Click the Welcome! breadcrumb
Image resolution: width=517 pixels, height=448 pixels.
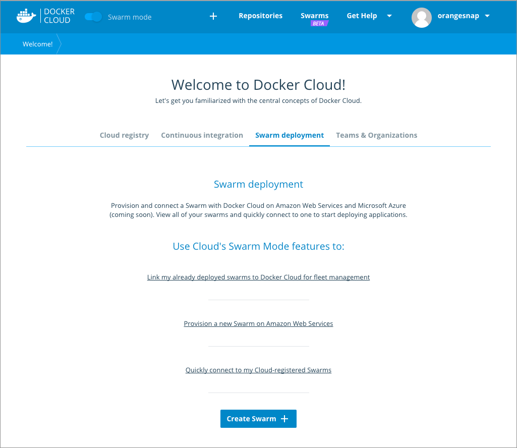[38, 44]
